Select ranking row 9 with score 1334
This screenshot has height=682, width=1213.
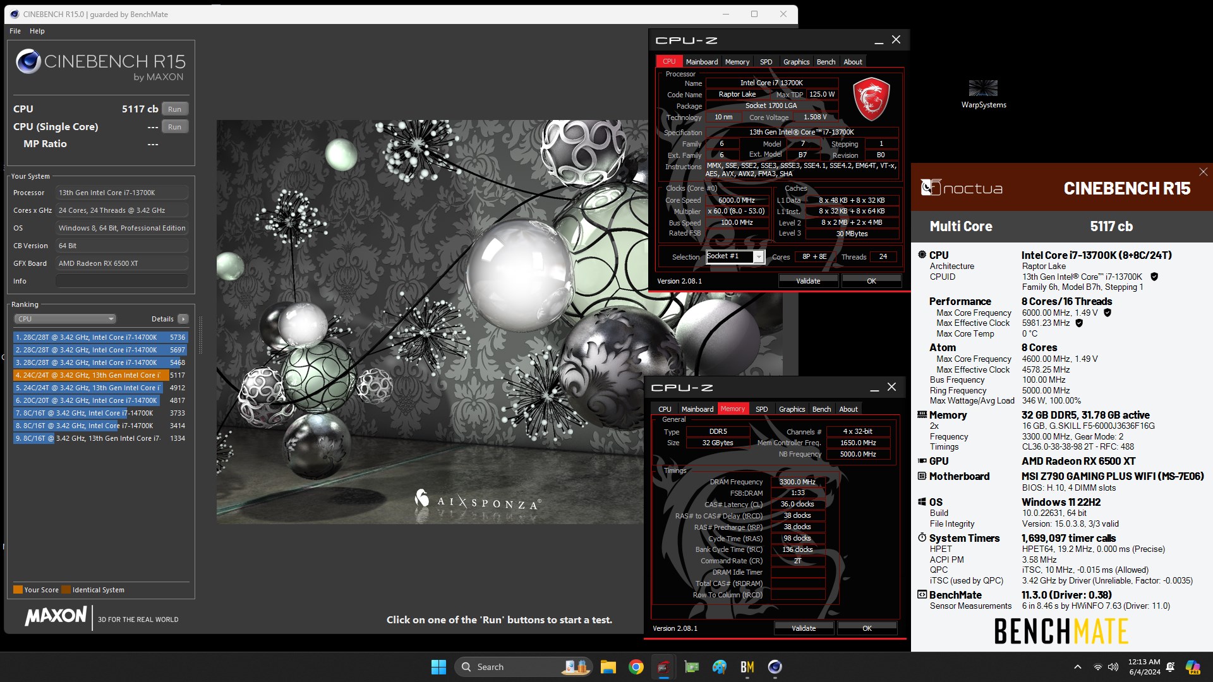100,438
